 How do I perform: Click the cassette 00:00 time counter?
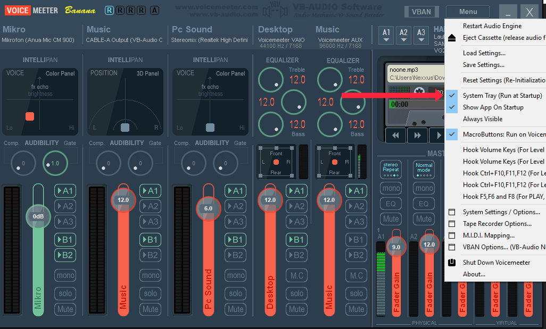point(399,104)
